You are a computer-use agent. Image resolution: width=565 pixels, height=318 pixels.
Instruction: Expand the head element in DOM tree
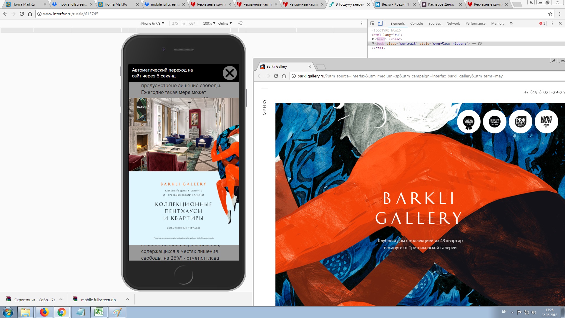coord(373,39)
